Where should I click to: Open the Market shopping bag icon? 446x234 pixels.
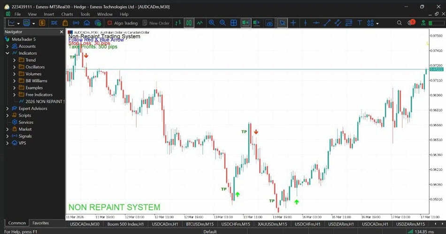coord(65,23)
